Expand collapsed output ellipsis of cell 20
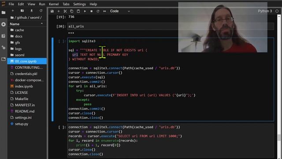 [x=71, y=33]
